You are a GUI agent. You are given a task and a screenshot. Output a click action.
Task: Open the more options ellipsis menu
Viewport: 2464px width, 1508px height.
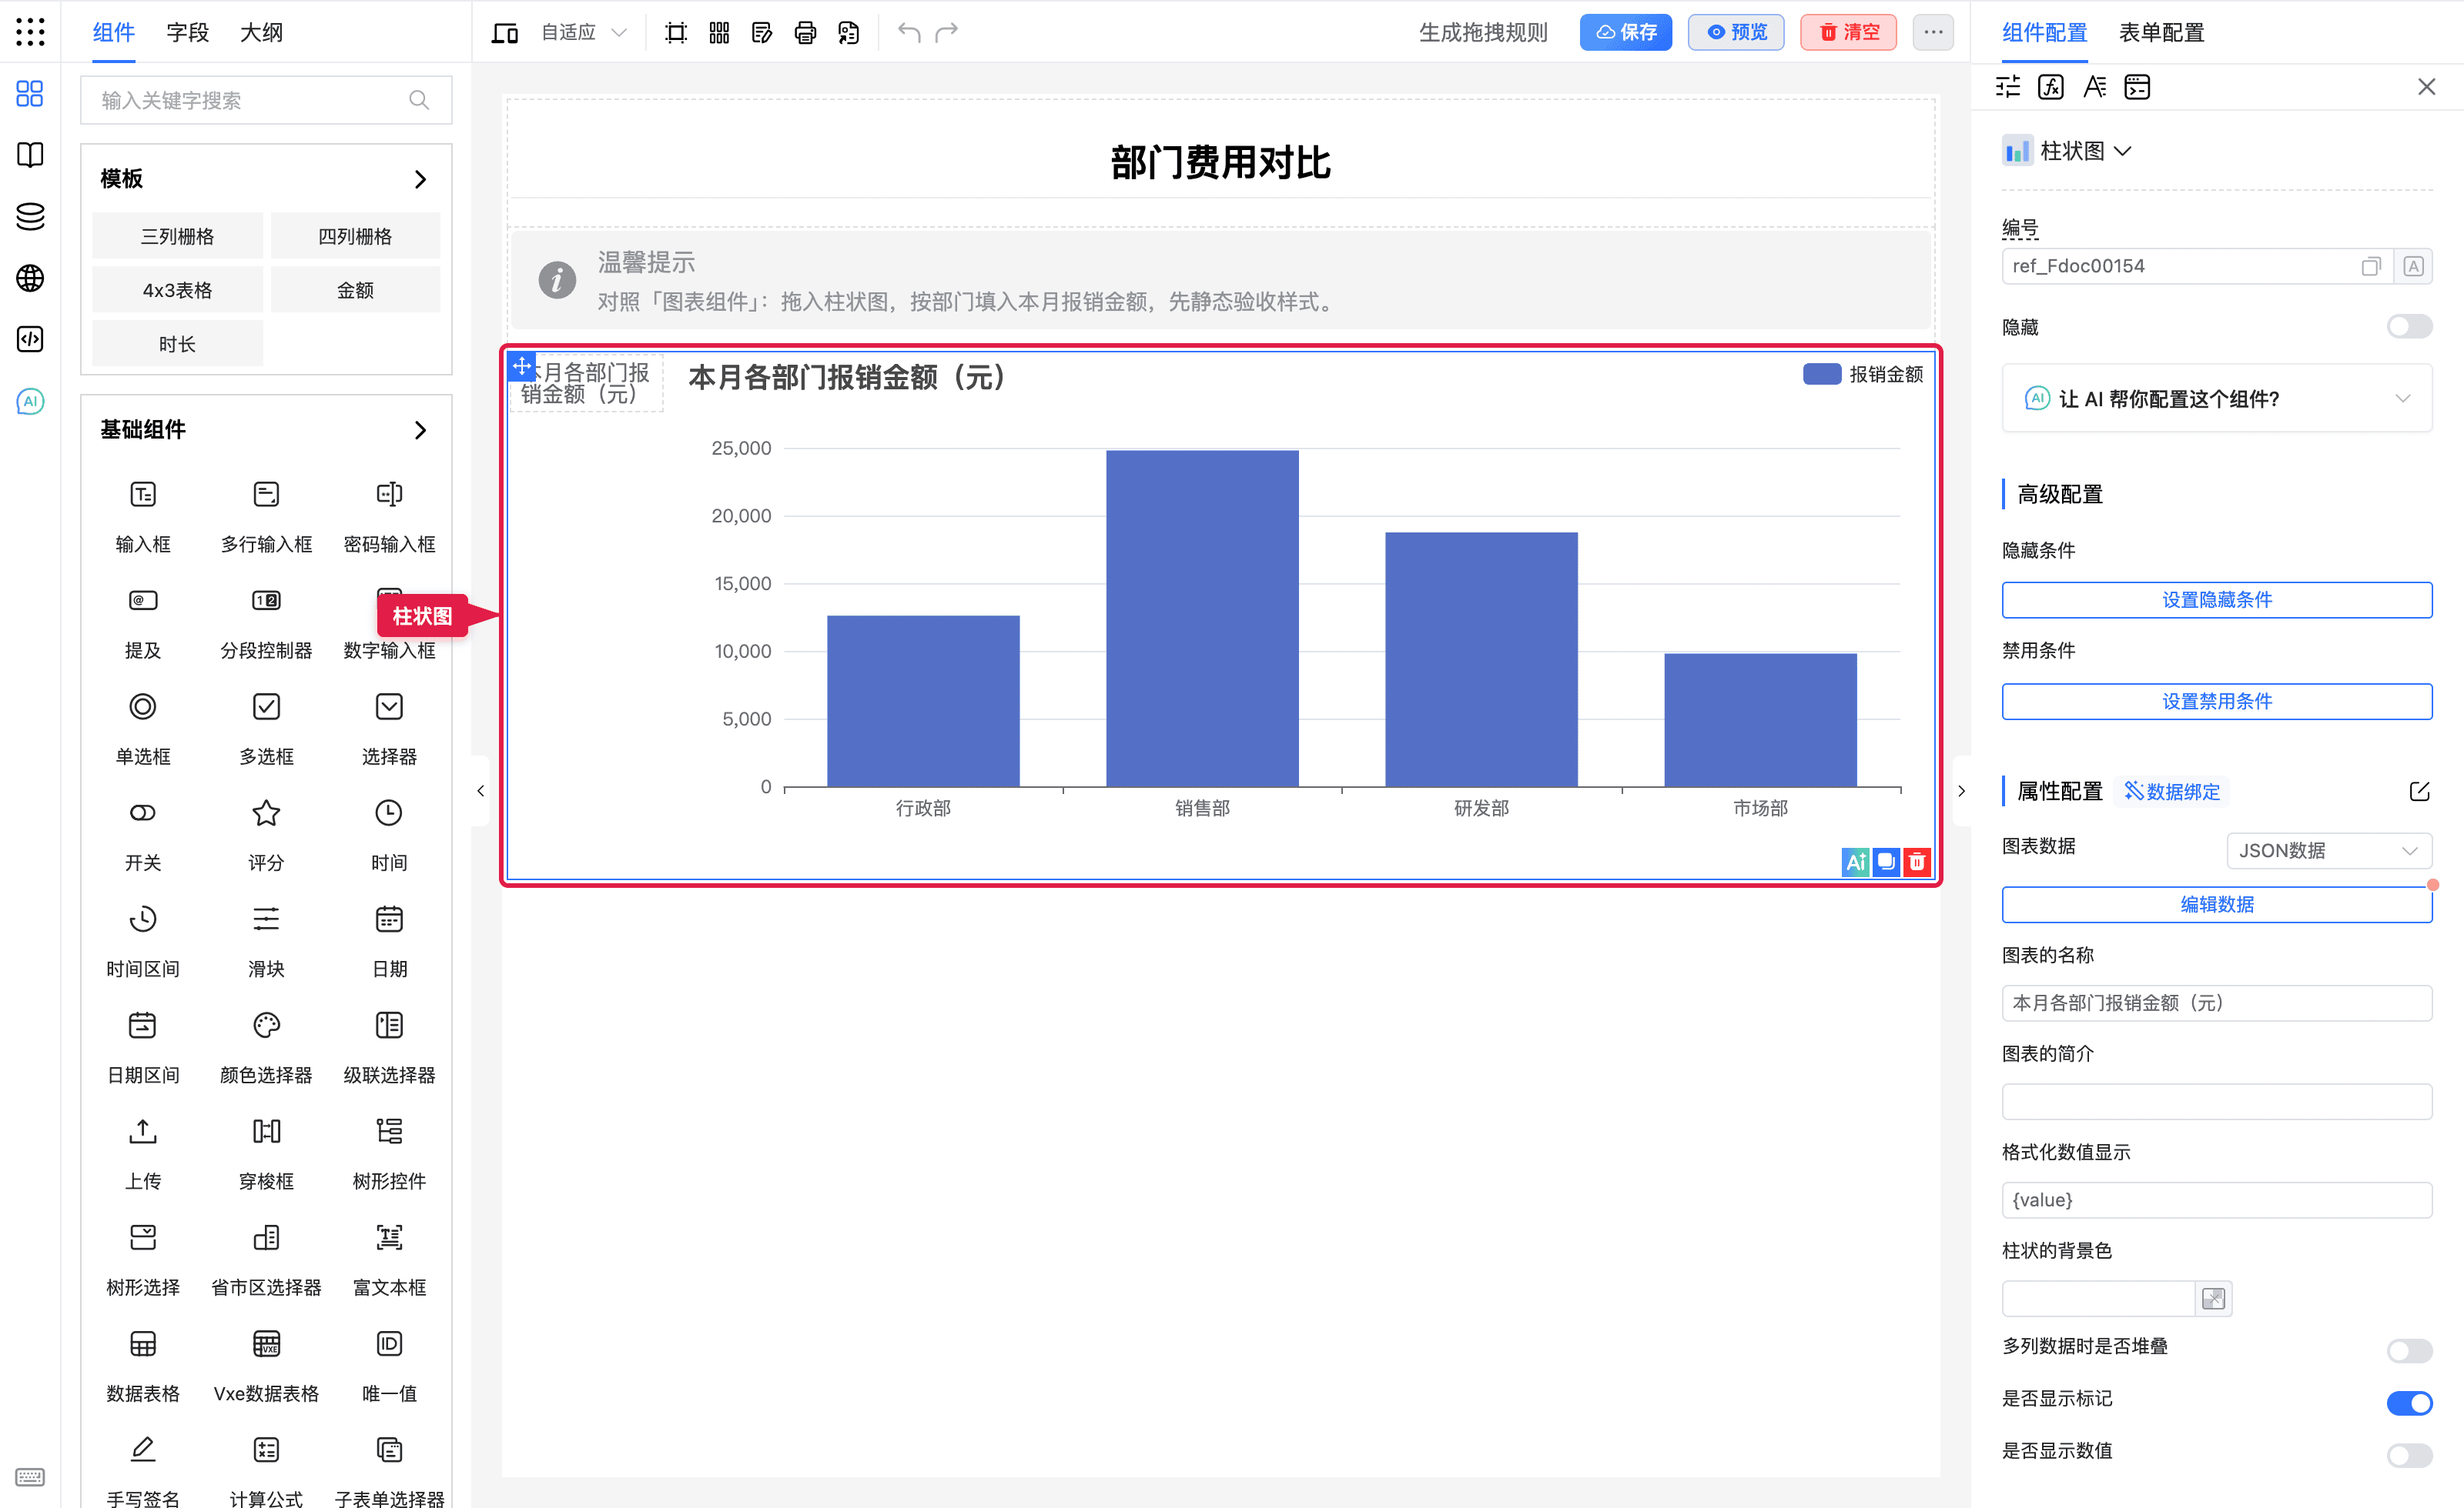coord(1933,33)
